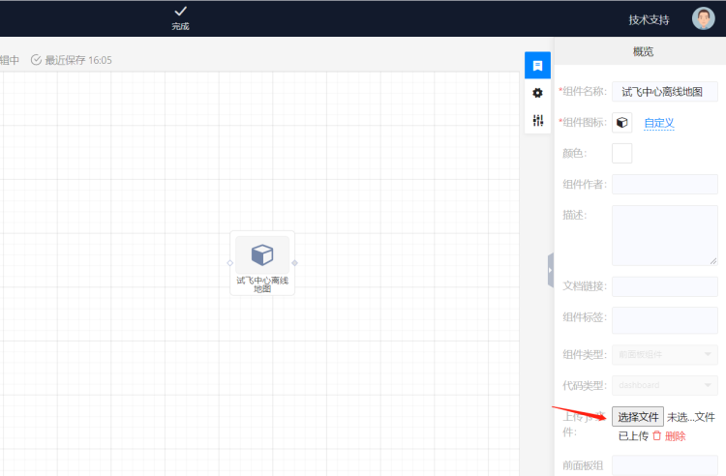Click the 自定义 icon link
Screen dimensions: 726x476
(x=658, y=123)
